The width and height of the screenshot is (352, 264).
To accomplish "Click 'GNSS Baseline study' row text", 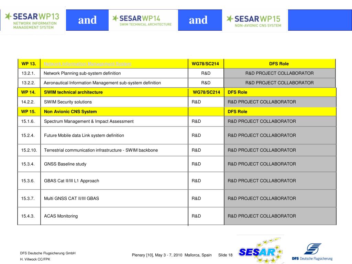I will [x=65, y=164].
